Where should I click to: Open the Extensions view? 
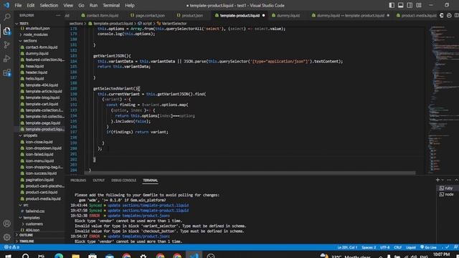pos(6,72)
